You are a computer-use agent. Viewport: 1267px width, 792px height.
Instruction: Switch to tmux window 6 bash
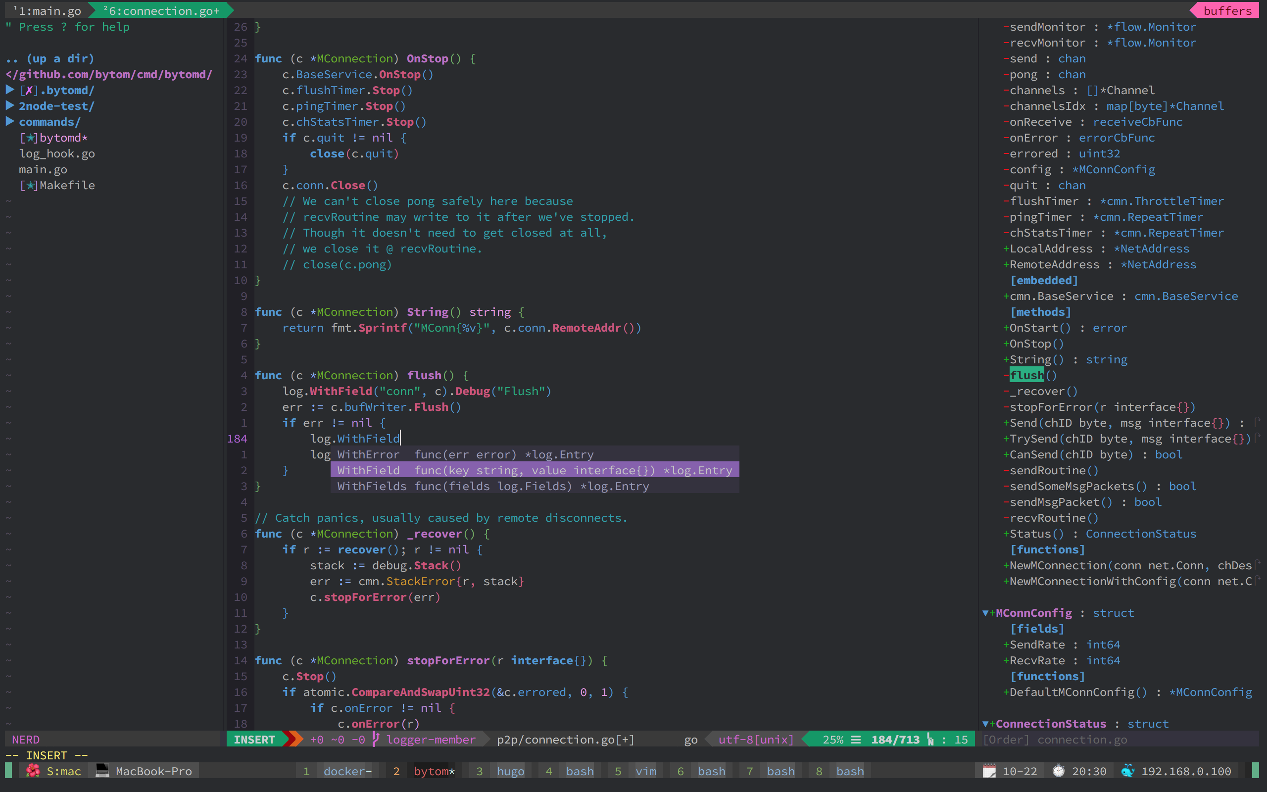(x=702, y=771)
